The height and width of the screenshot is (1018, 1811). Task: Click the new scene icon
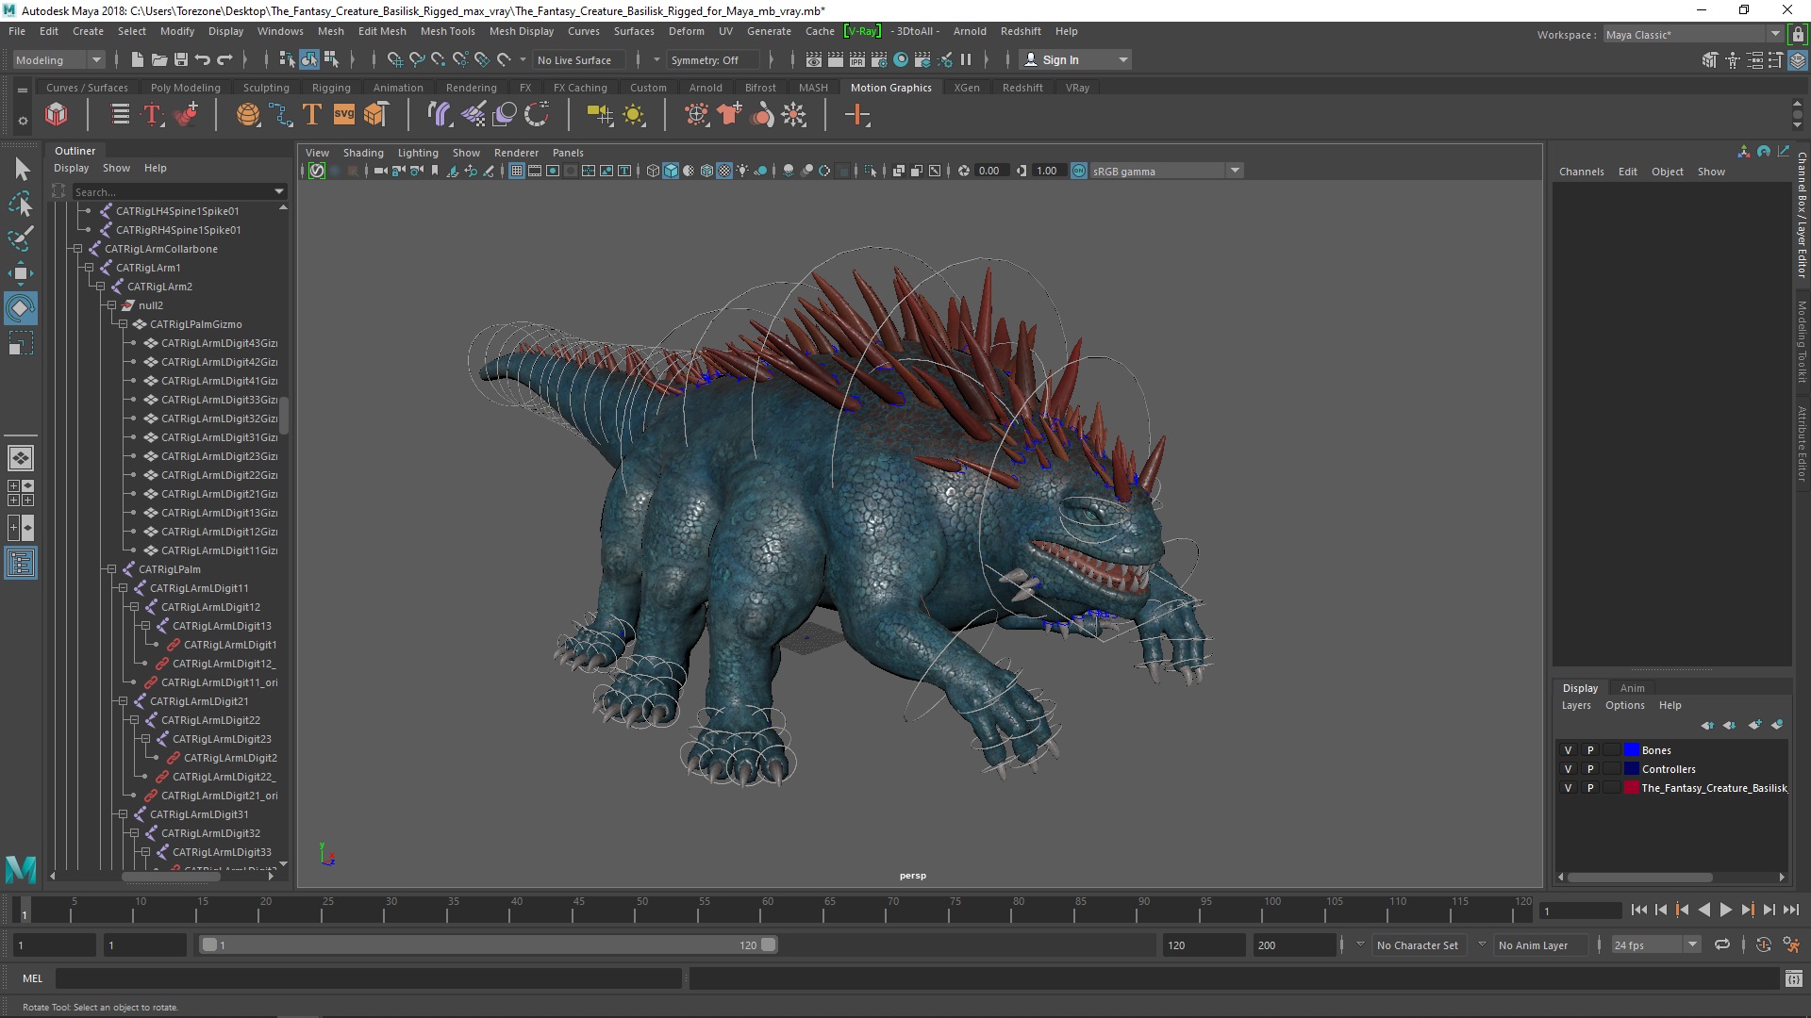point(137,59)
